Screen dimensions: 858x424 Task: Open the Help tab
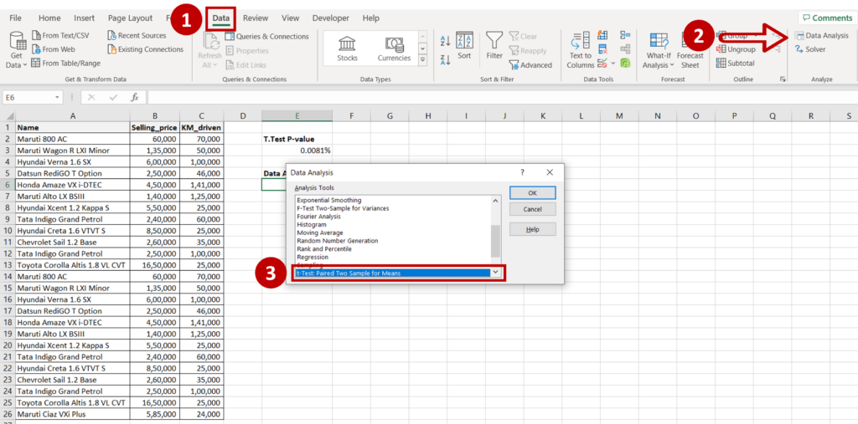370,18
